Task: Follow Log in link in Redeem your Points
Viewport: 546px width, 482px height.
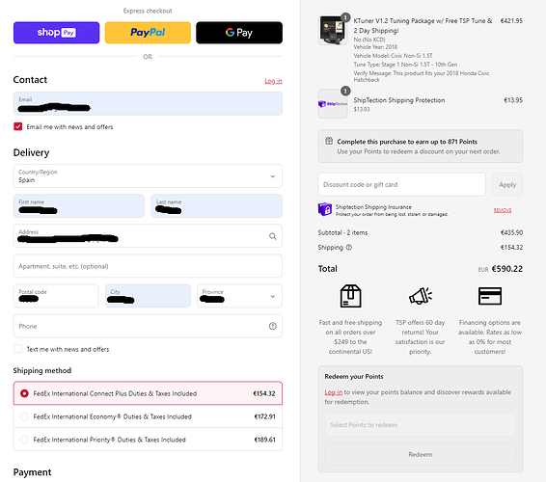Action: tap(333, 392)
